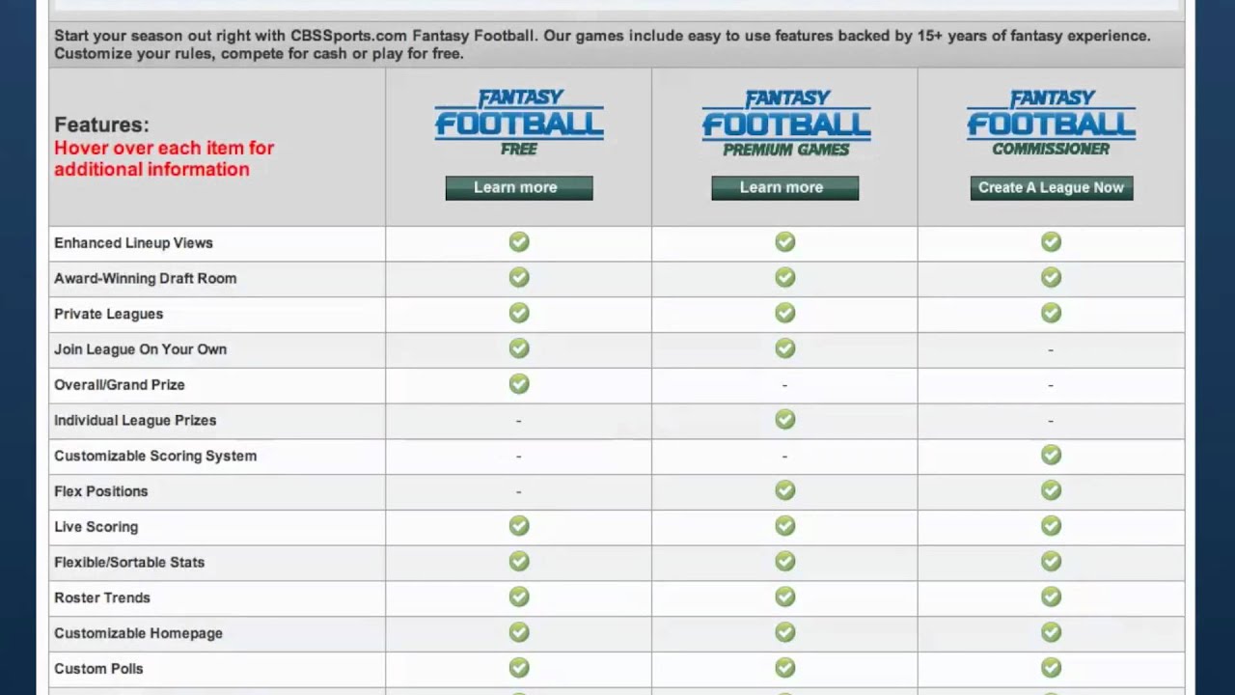Click Free column checkmark for Enhanced Lineup Views

pos(519,242)
